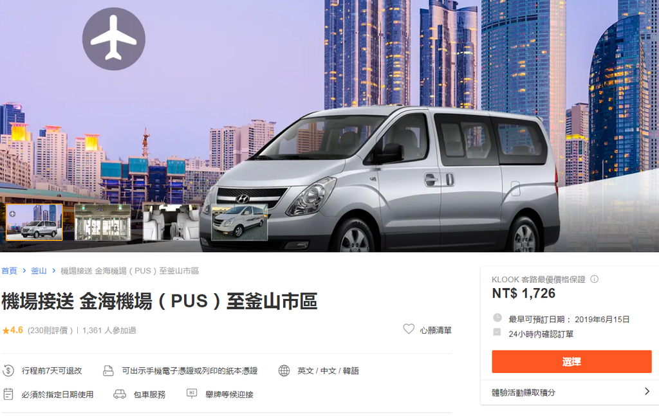Click the calendar fixed-date icon

click(8, 394)
